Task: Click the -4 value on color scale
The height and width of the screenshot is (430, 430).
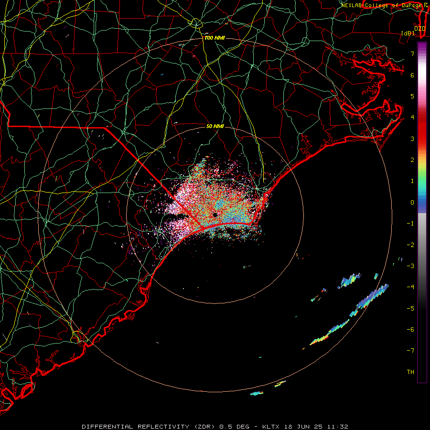Action: click(410, 287)
